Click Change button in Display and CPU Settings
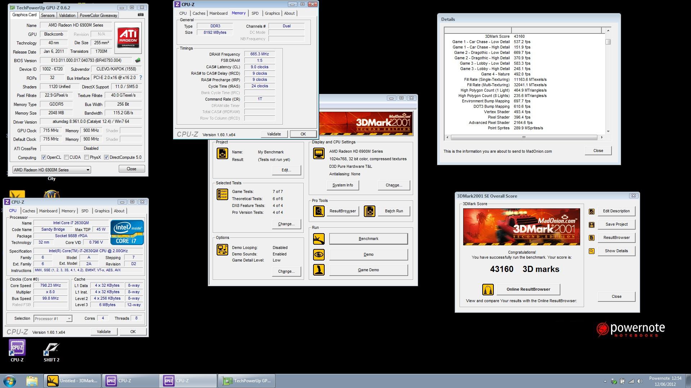Screen dimensions: 691x388 394,185
